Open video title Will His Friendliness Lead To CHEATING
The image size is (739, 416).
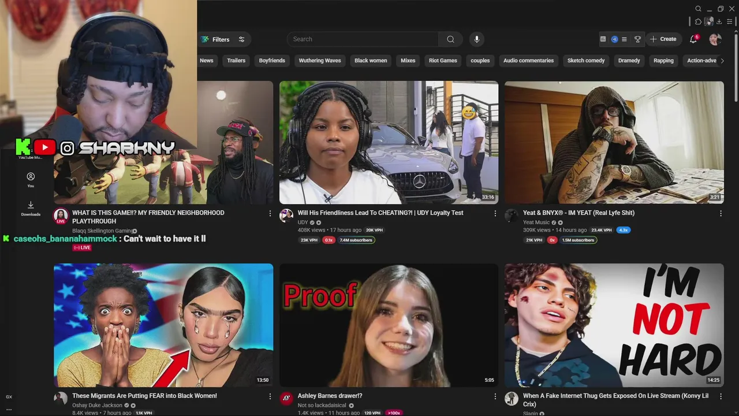[380, 213]
